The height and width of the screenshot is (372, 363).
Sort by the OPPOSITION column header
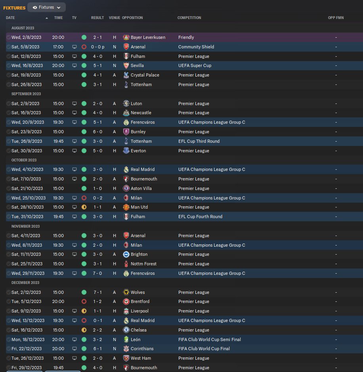click(x=132, y=18)
